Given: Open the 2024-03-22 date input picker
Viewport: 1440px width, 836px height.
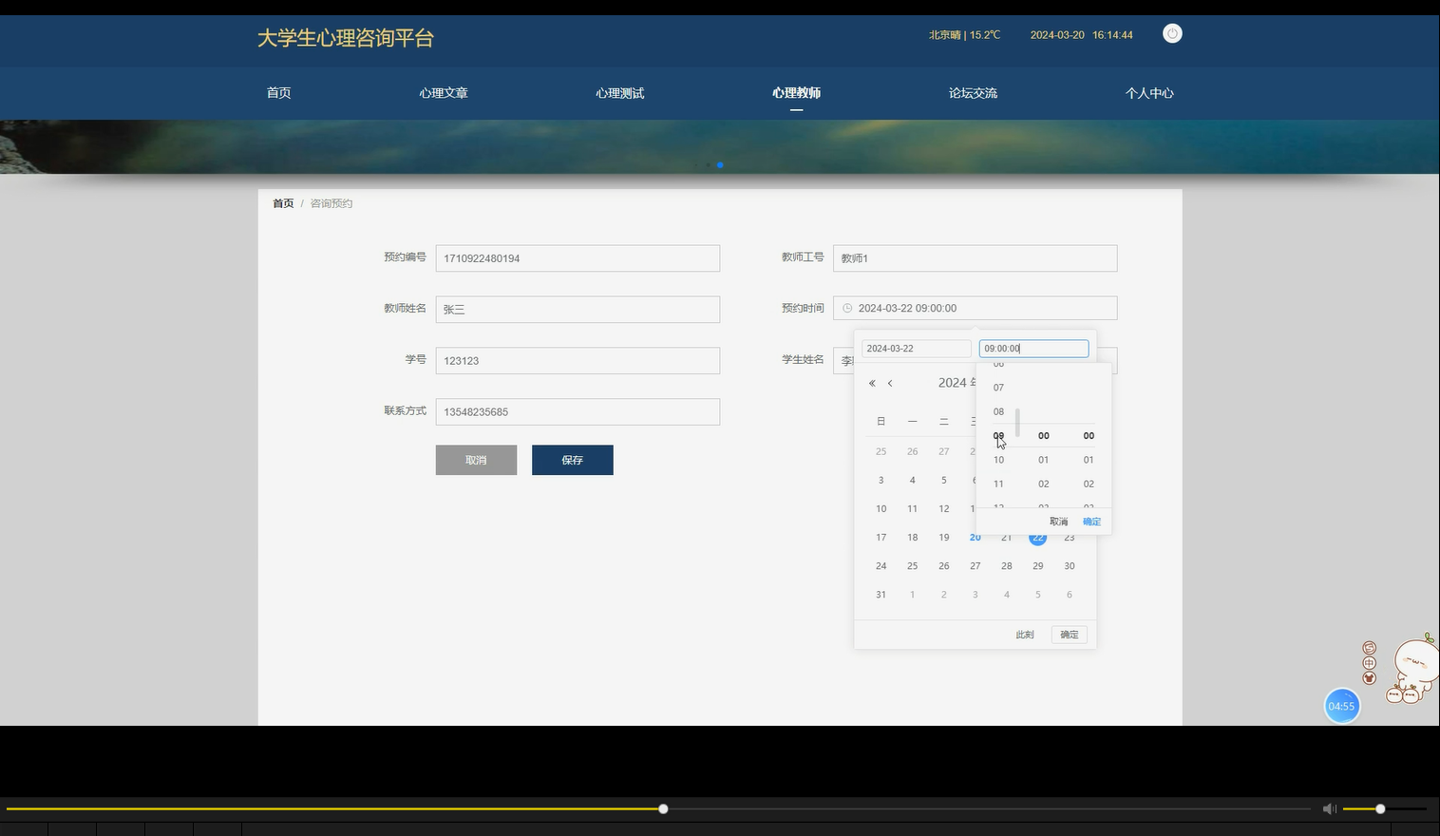Looking at the screenshot, I should pos(915,348).
